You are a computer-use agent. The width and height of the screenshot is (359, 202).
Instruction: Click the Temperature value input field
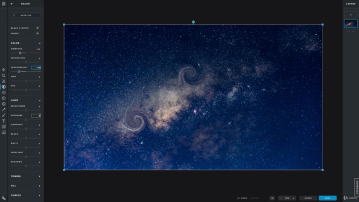click(36, 67)
